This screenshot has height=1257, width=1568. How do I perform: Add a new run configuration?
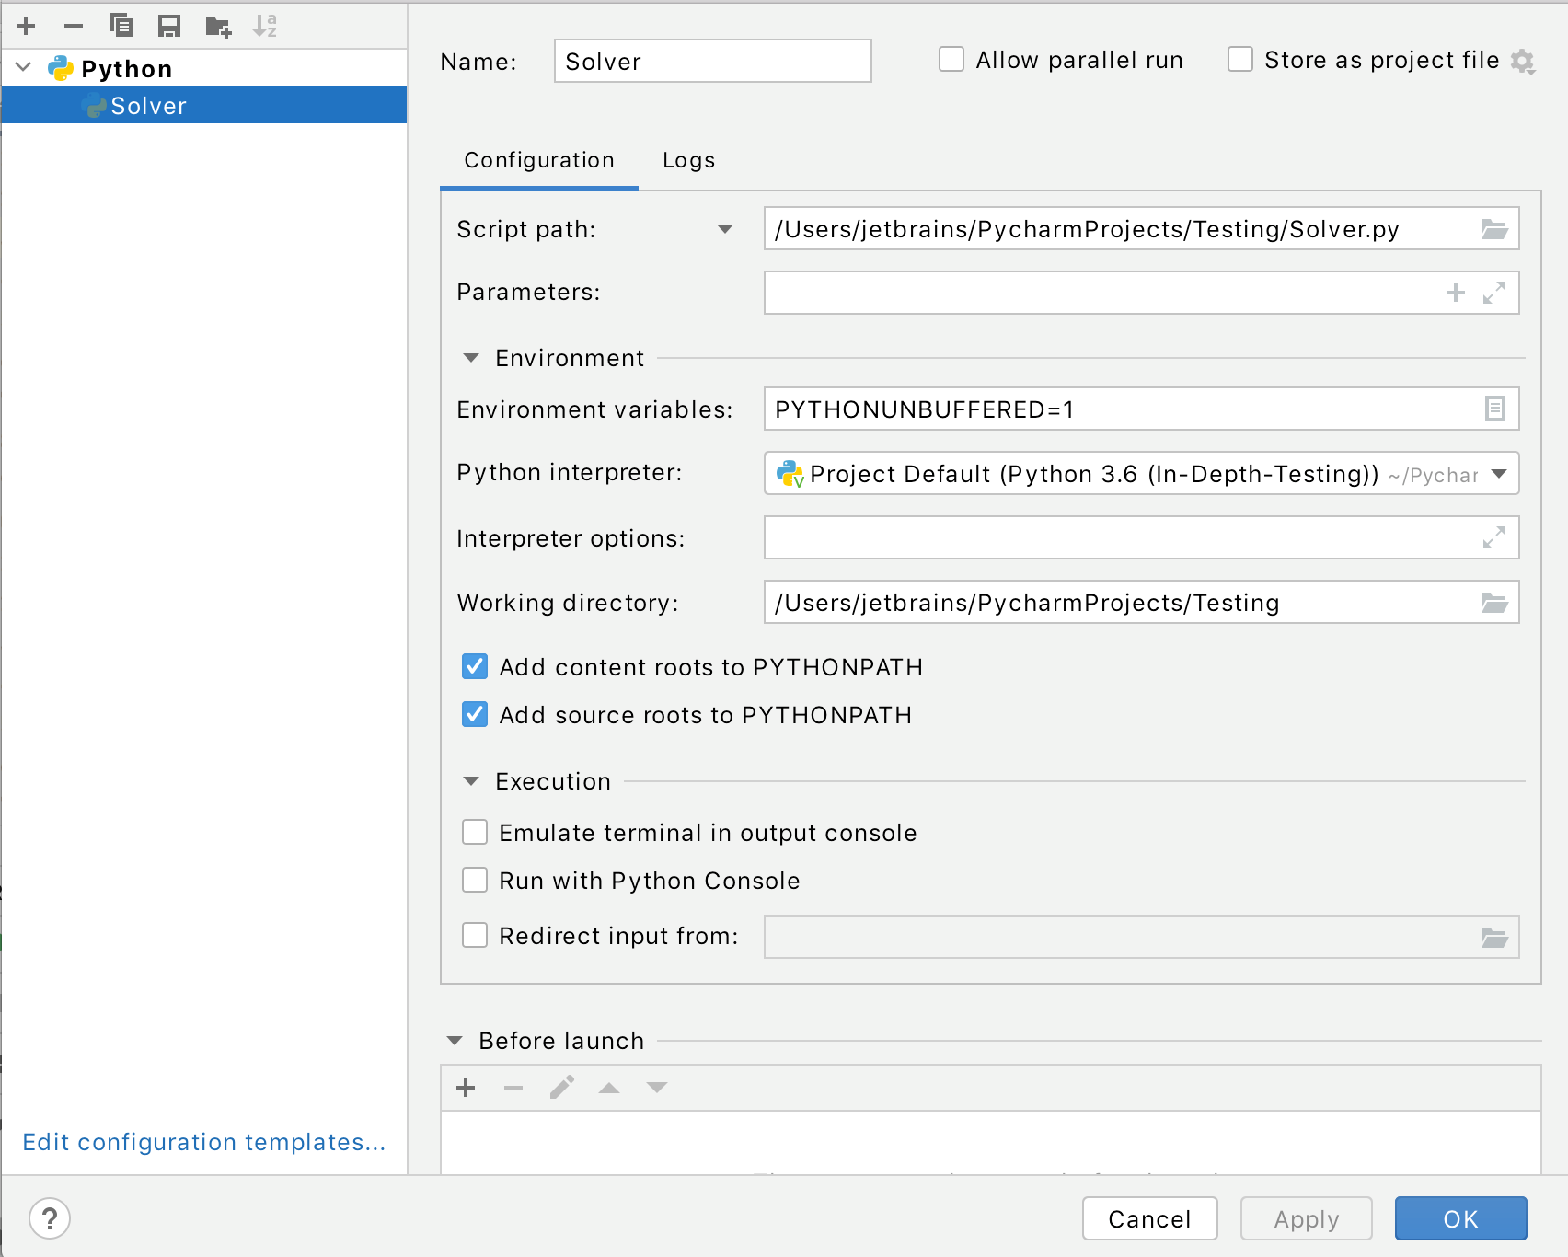(x=26, y=26)
